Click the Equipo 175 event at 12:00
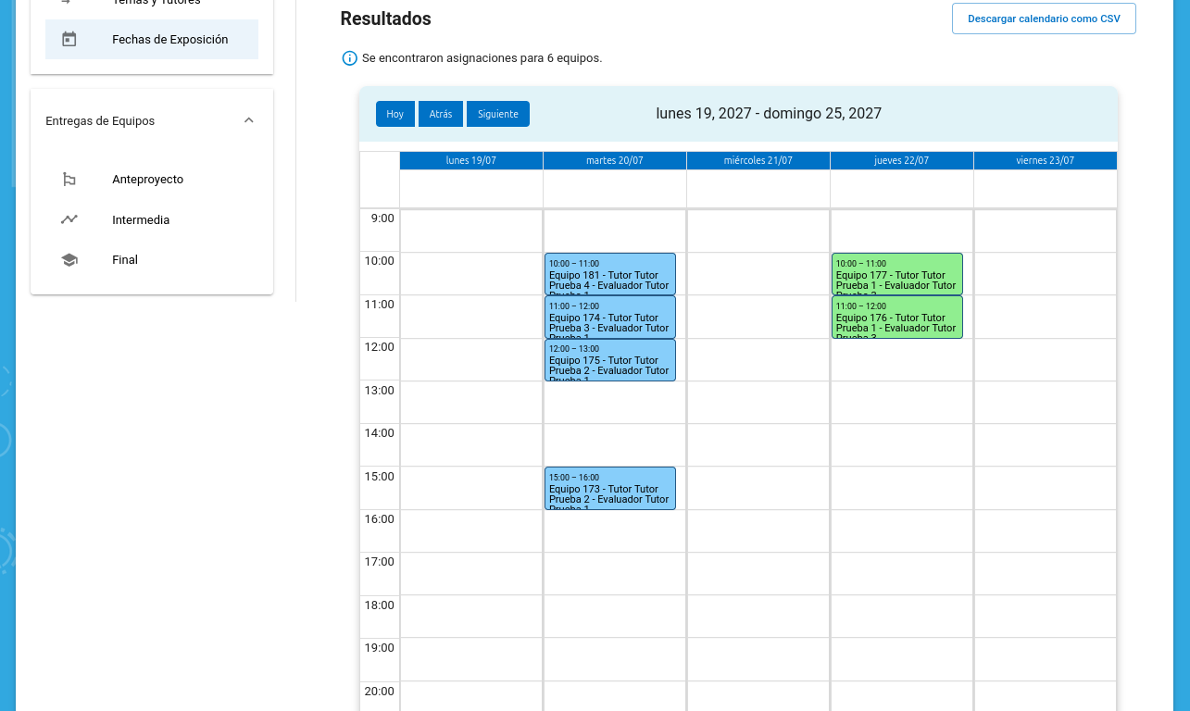Viewport: 1190px width, 711px height. point(609,360)
